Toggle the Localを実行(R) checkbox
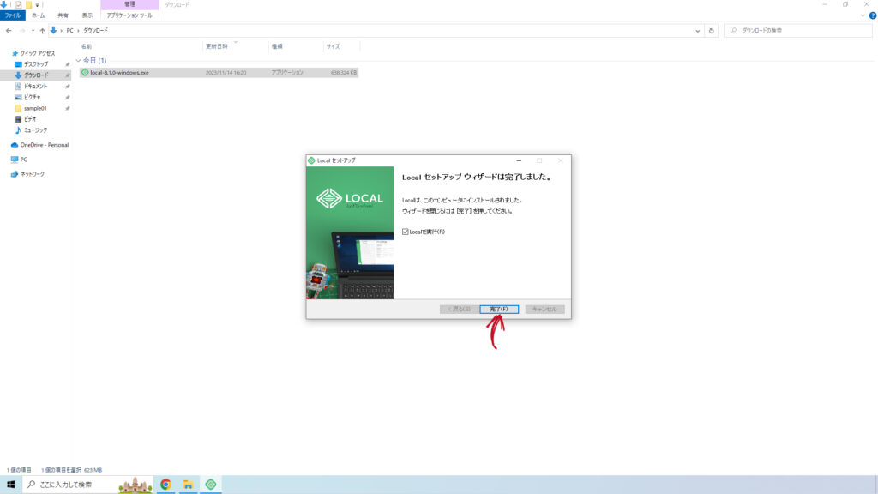The width and height of the screenshot is (878, 494). [406, 232]
